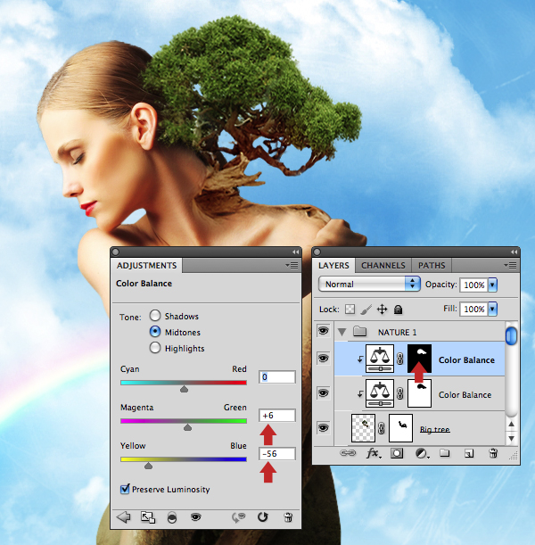This screenshot has width=535, height=545.
Task: Click the Layers scrollbar down arrow
Action: tap(511, 439)
